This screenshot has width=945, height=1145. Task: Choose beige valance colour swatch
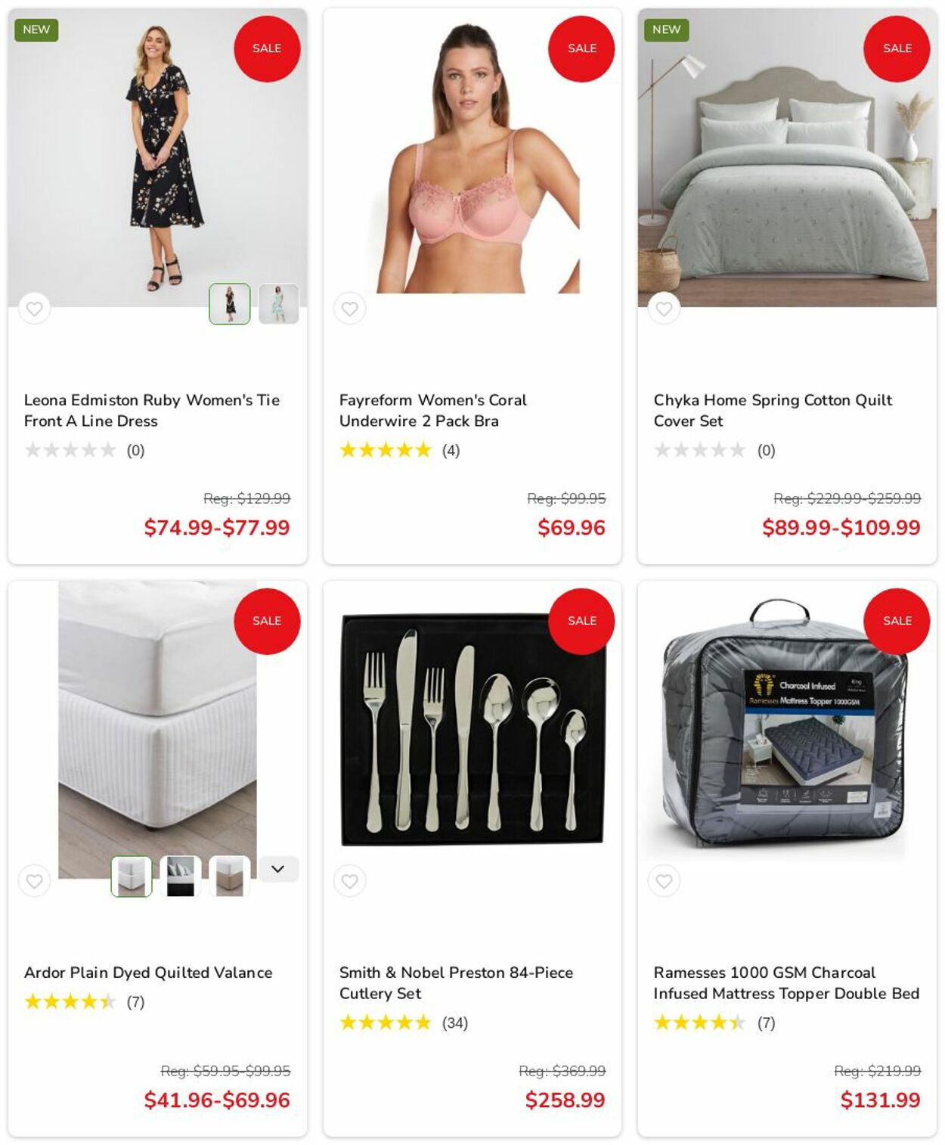click(230, 877)
